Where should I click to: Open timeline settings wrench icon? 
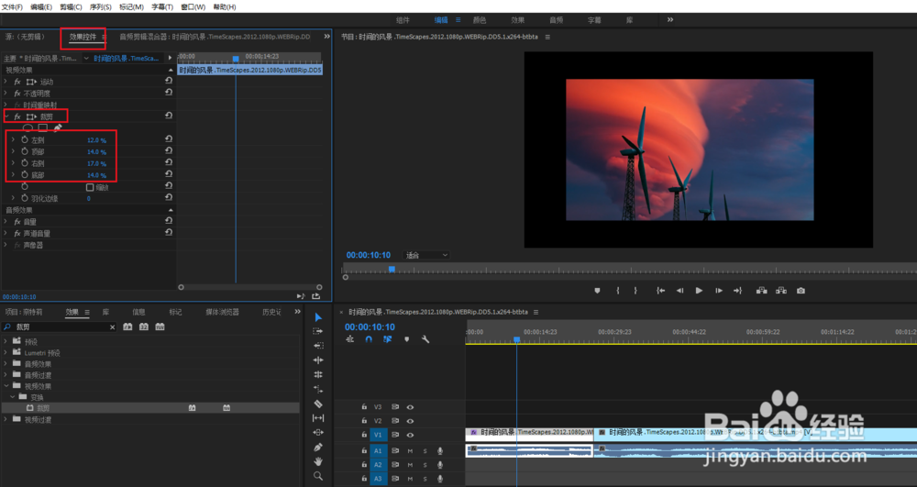[x=425, y=339]
